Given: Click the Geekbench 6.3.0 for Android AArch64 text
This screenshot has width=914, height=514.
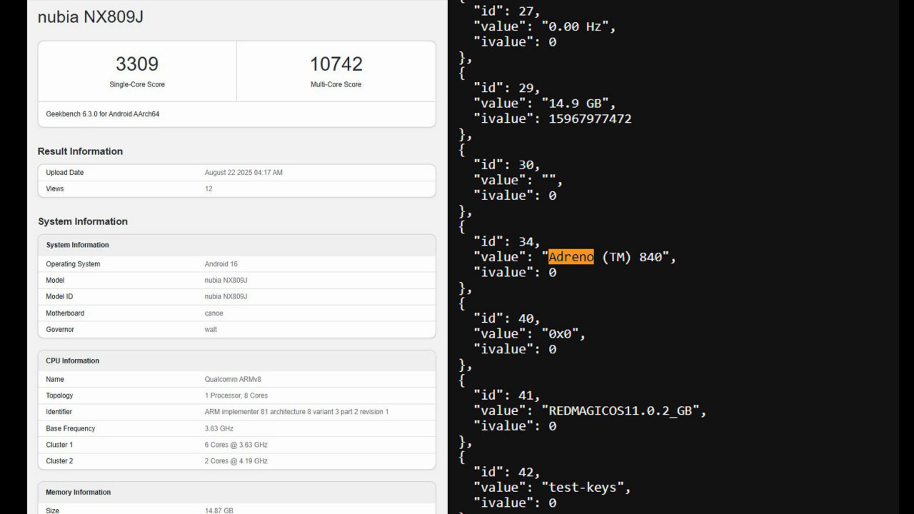Looking at the screenshot, I should point(102,114).
